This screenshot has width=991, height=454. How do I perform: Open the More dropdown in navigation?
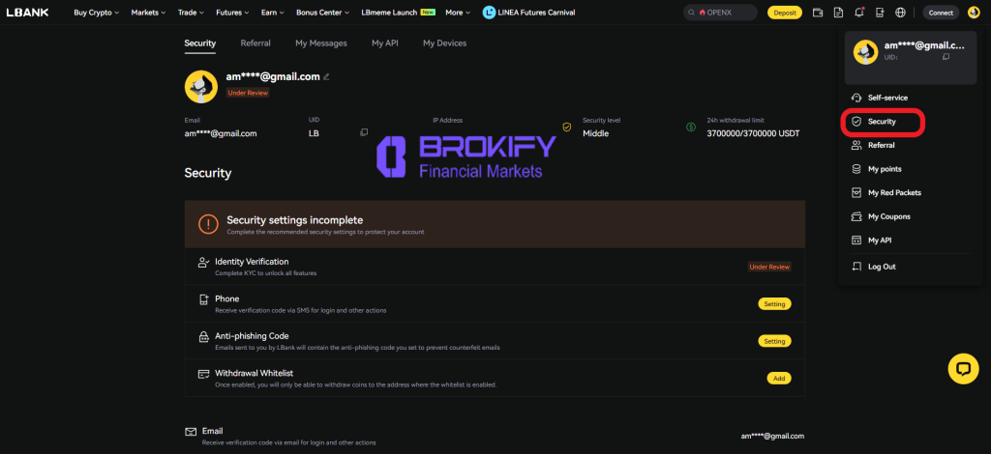click(x=458, y=13)
